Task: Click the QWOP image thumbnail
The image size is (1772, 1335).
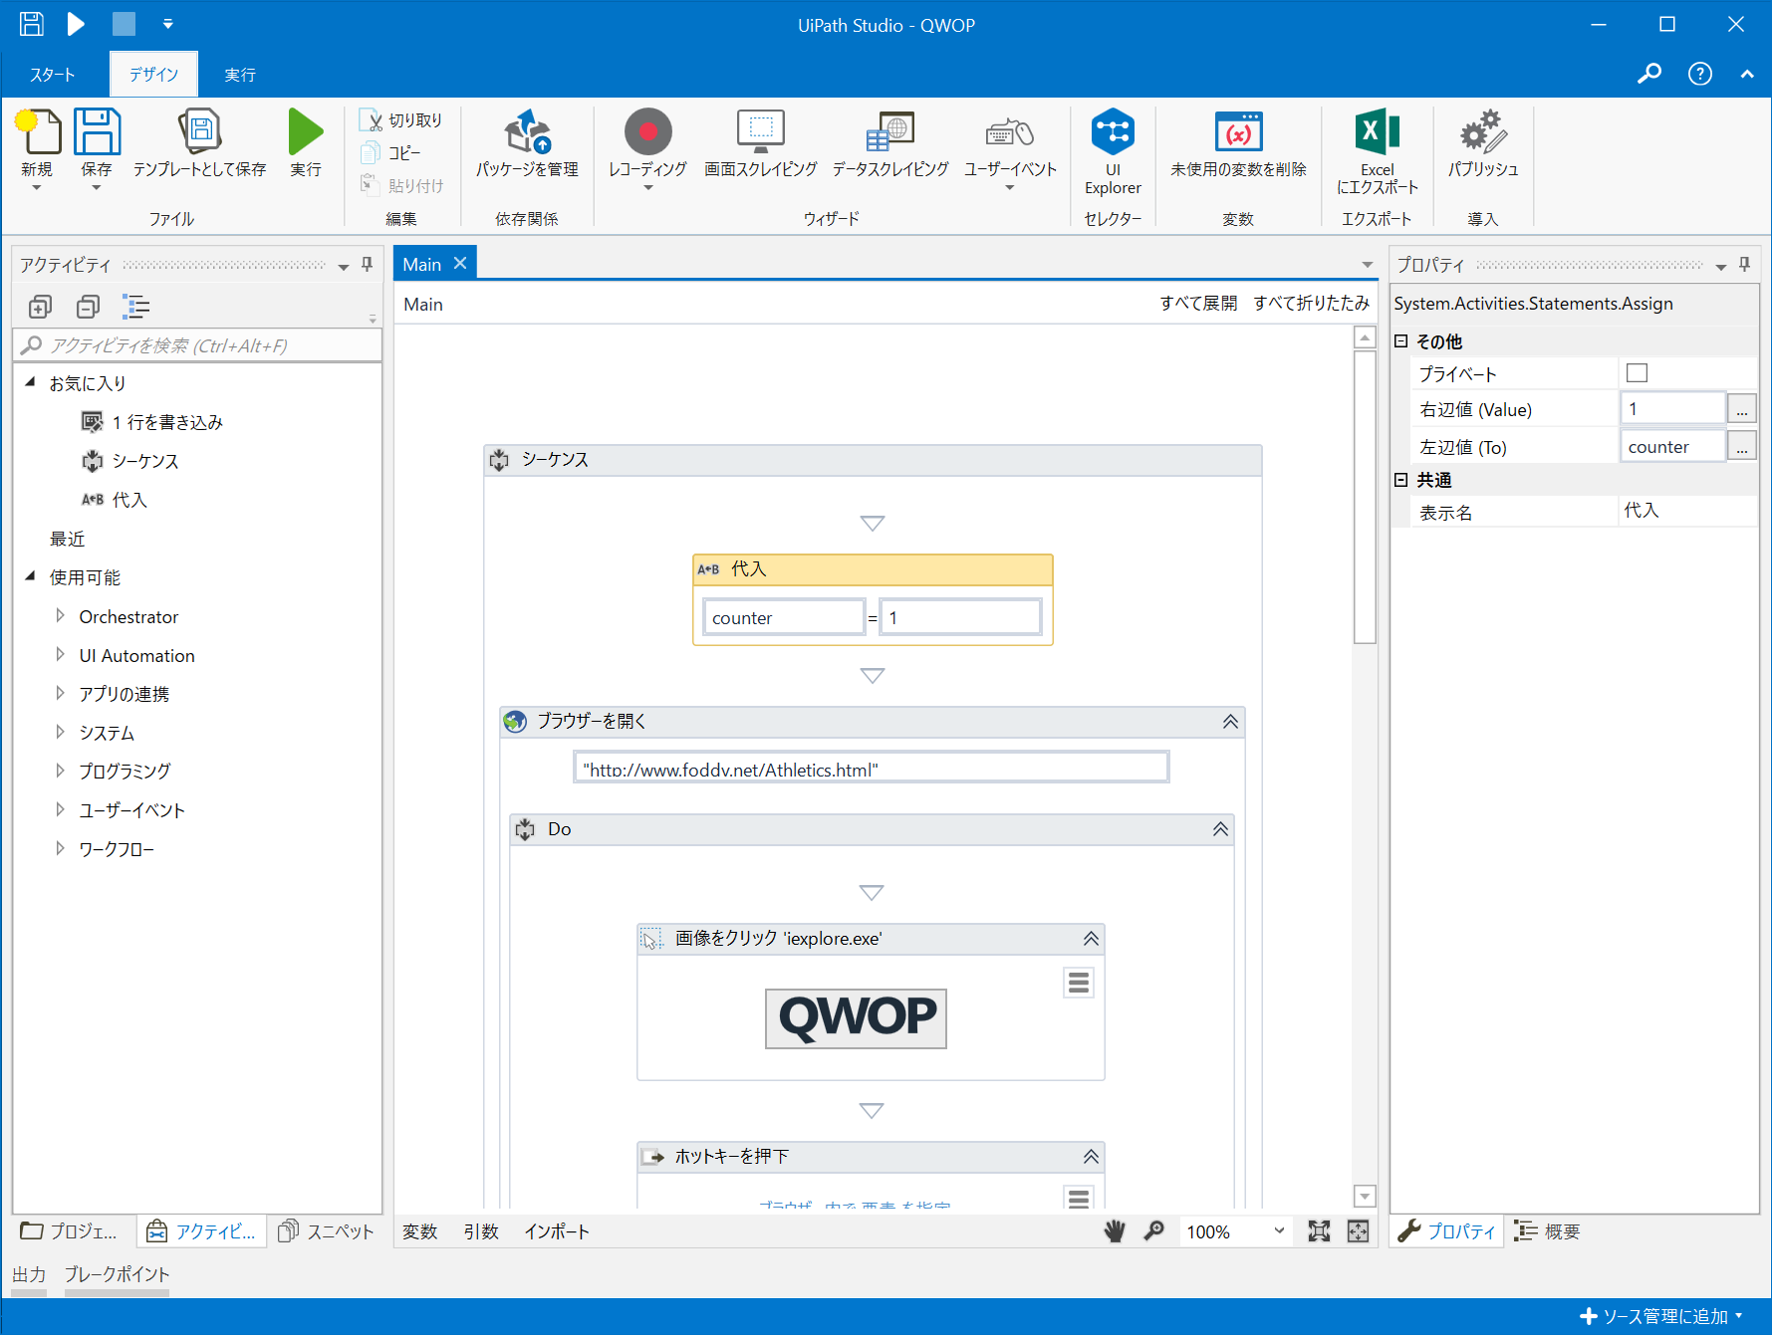Action: tap(856, 1017)
